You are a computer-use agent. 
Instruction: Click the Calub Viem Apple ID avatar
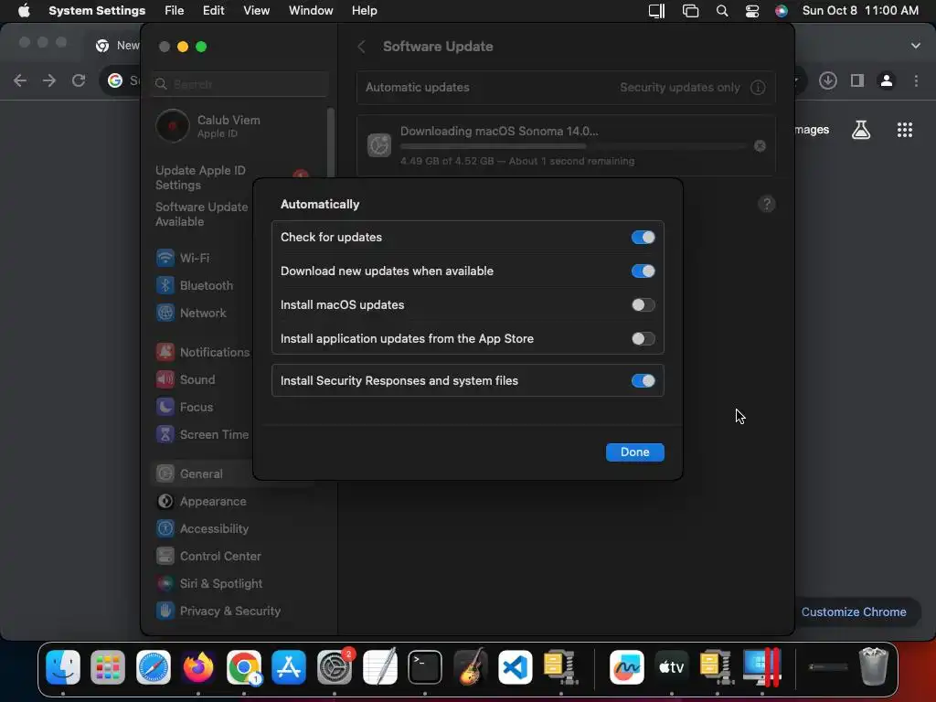tap(173, 126)
